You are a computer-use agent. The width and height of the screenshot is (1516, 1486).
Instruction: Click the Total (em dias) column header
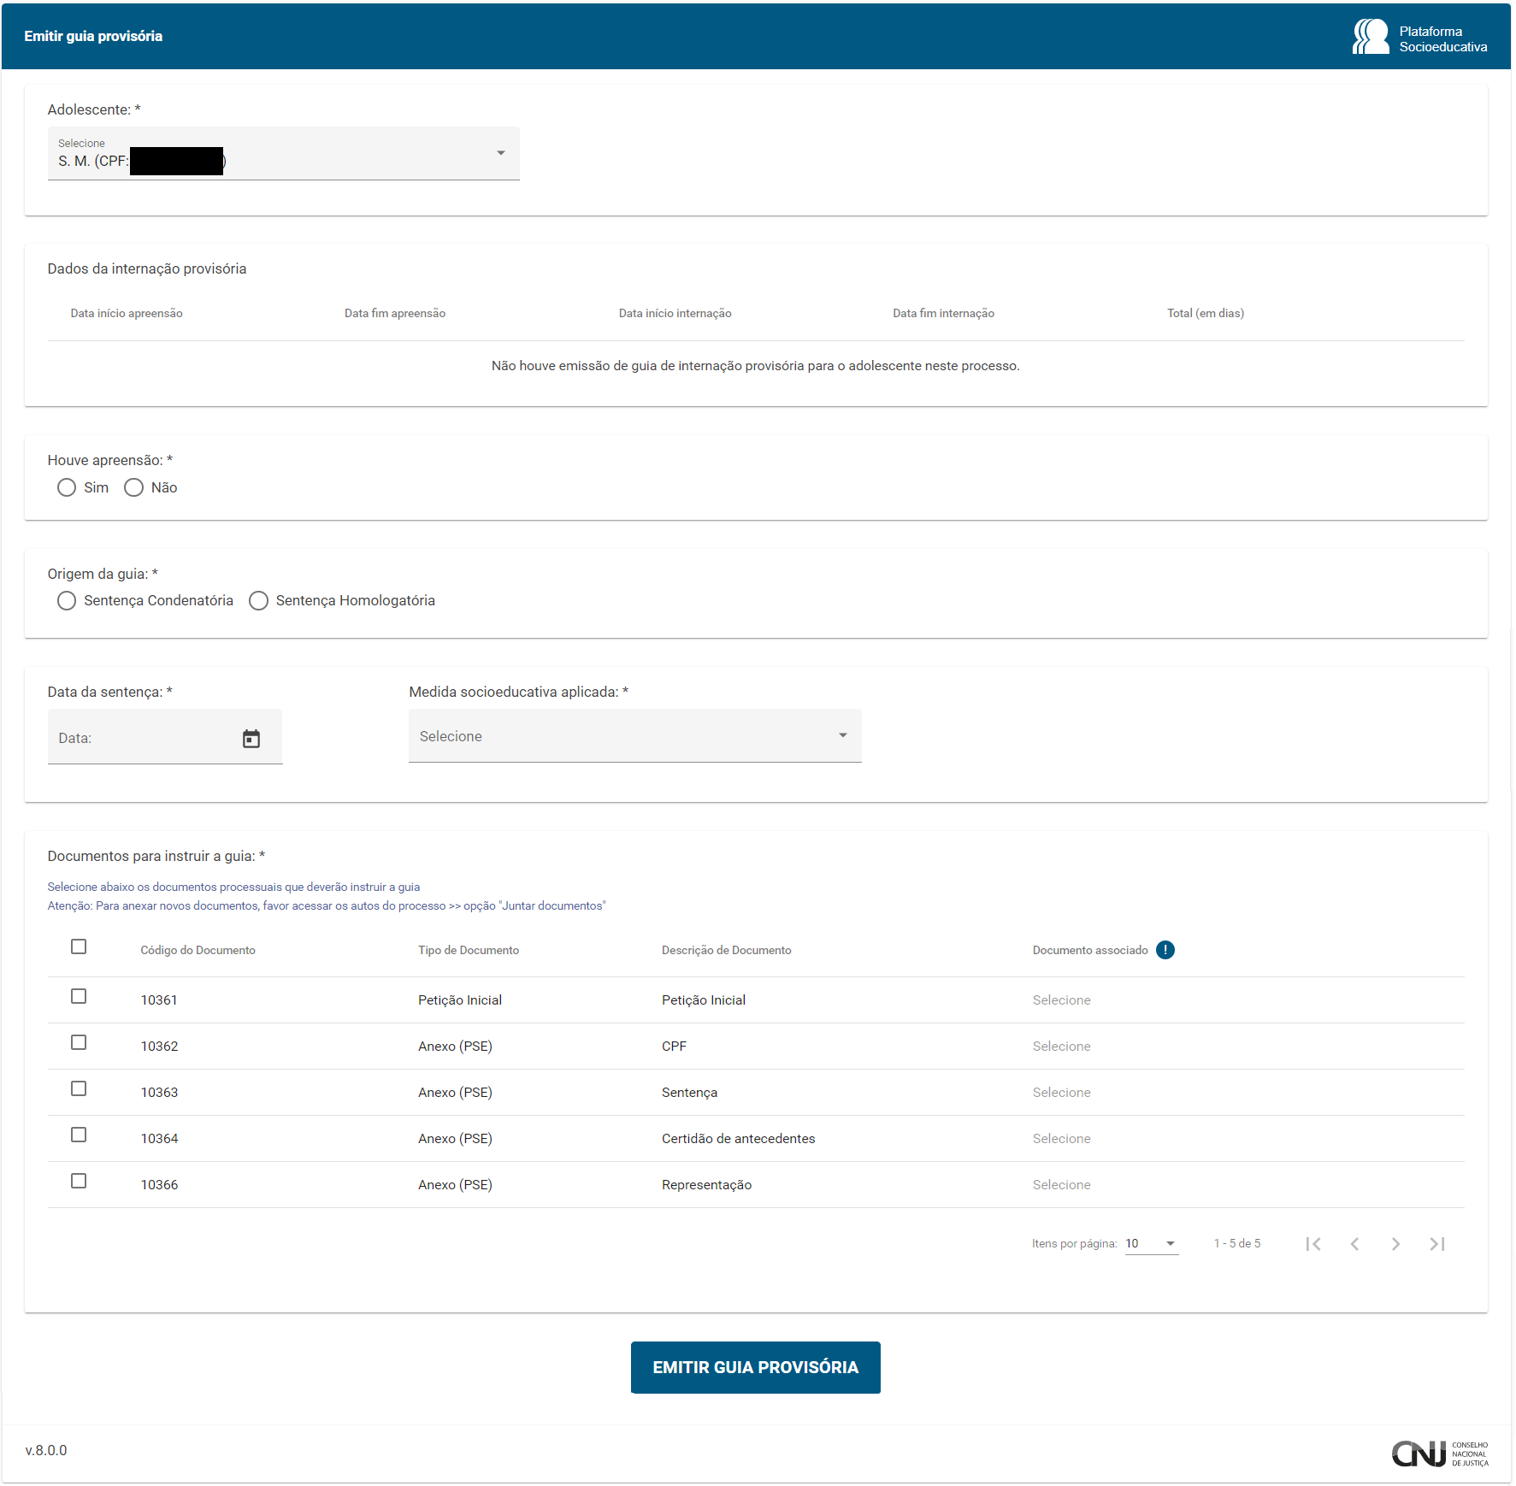click(1206, 314)
